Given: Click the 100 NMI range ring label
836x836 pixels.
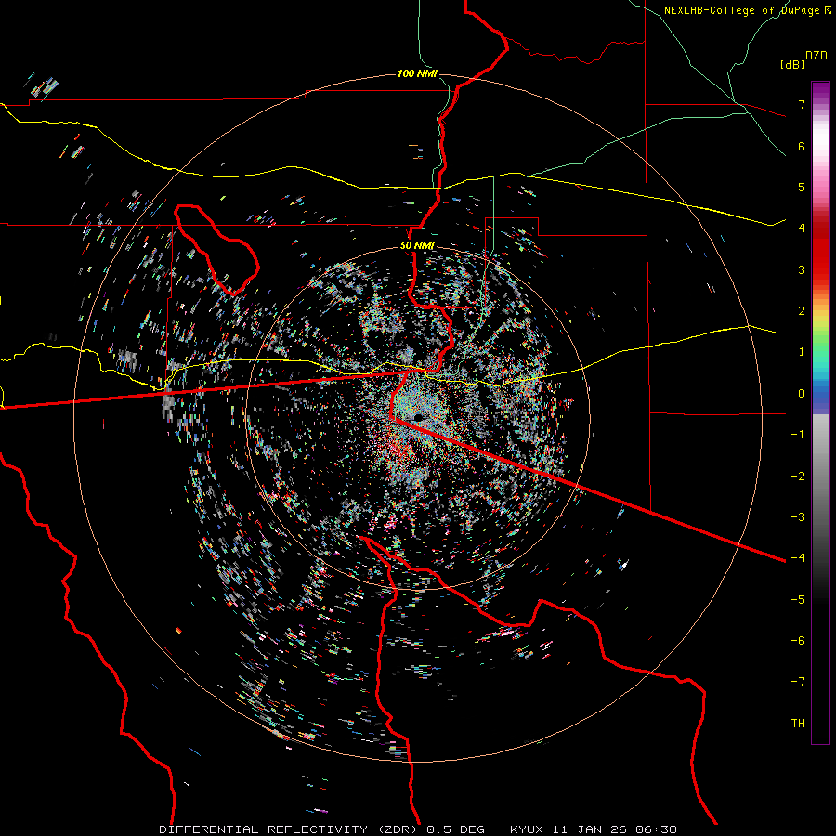Looking at the screenshot, I should click(417, 73).
